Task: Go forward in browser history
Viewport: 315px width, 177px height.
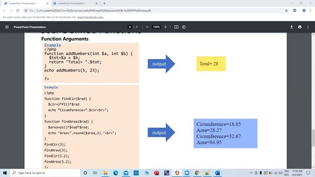Action: click(11, 11)
